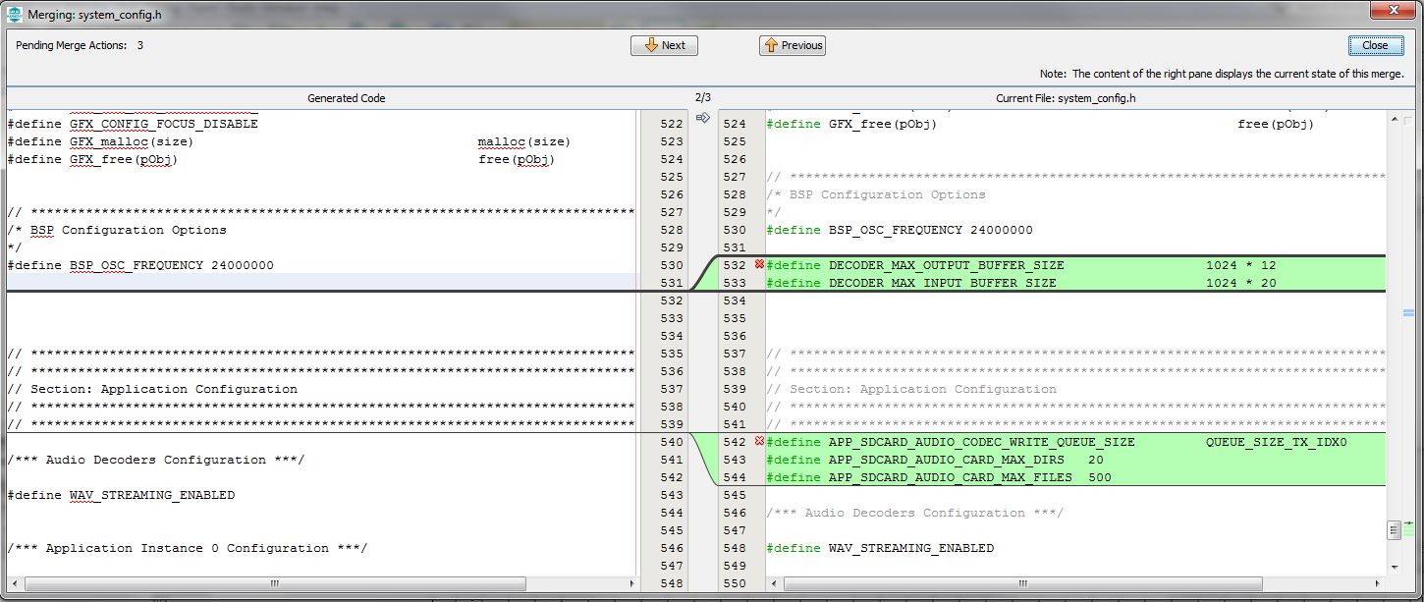1424x602 pixels.
Task: Click right pane vertical scroll up arrow
Action: coord(1394,119)
